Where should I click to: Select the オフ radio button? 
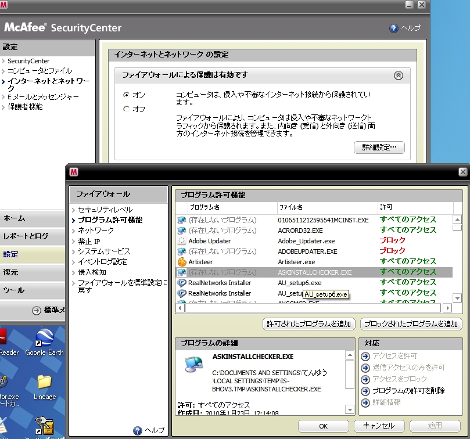coord(126,109)
